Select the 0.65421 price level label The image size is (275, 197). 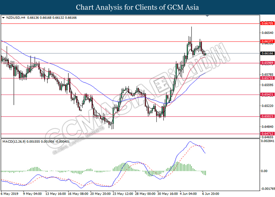coord(267,95)
